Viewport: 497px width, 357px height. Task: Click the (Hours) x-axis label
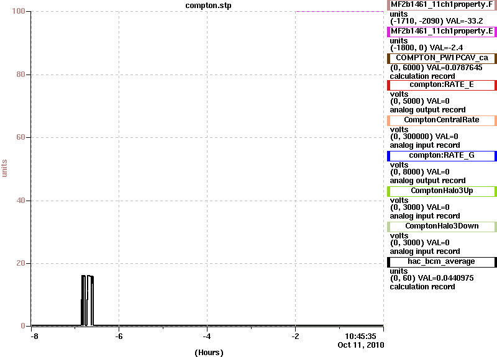(209, 352)
